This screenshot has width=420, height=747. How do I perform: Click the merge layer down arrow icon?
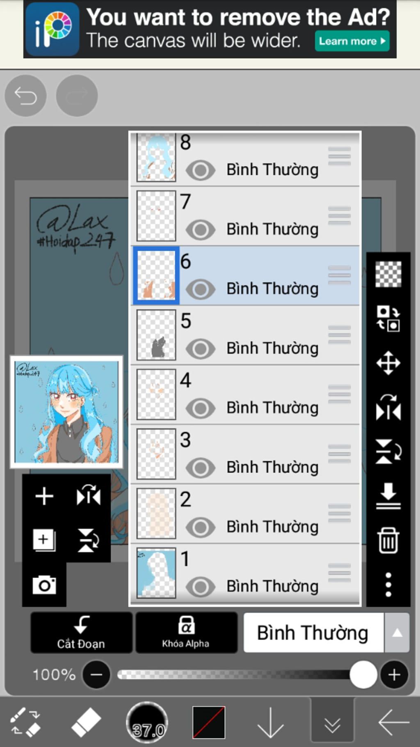click(388, 496)
